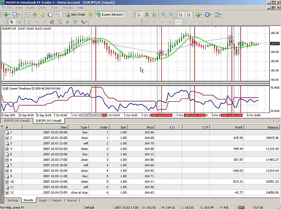The height and width of the screenshot is (210, 281).
Task: Open the View menu
Action: coord(19,8)
